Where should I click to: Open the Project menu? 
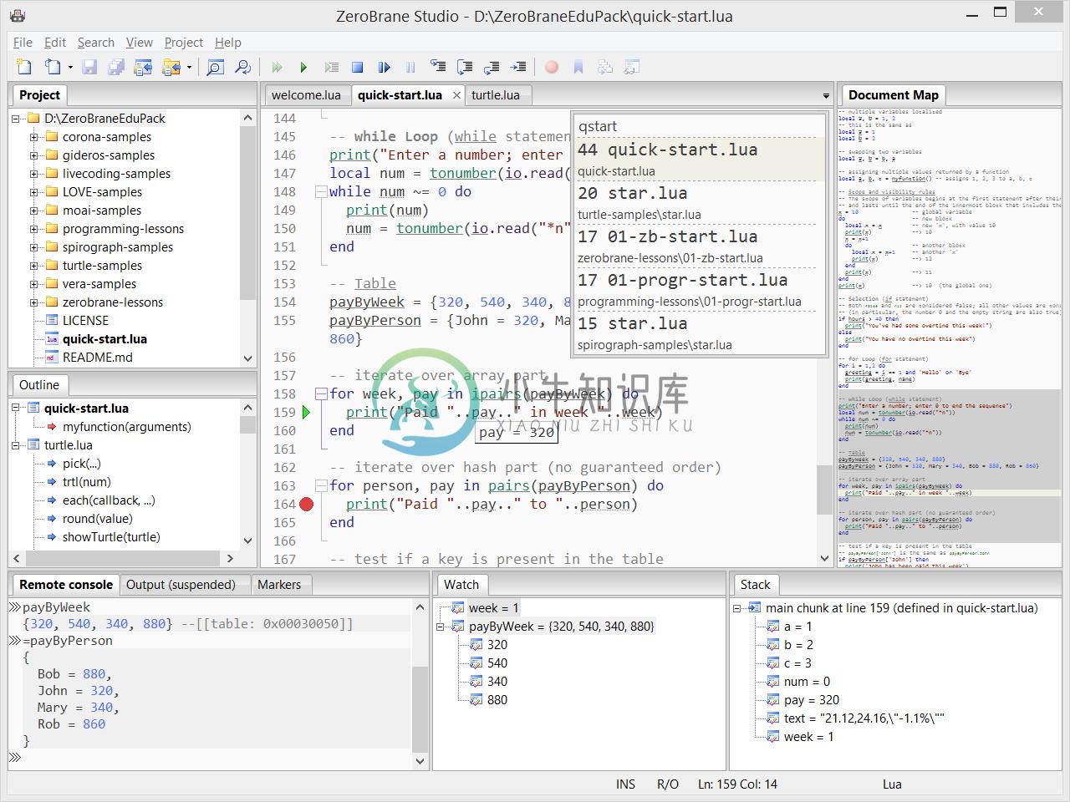[x=184, y=43]
